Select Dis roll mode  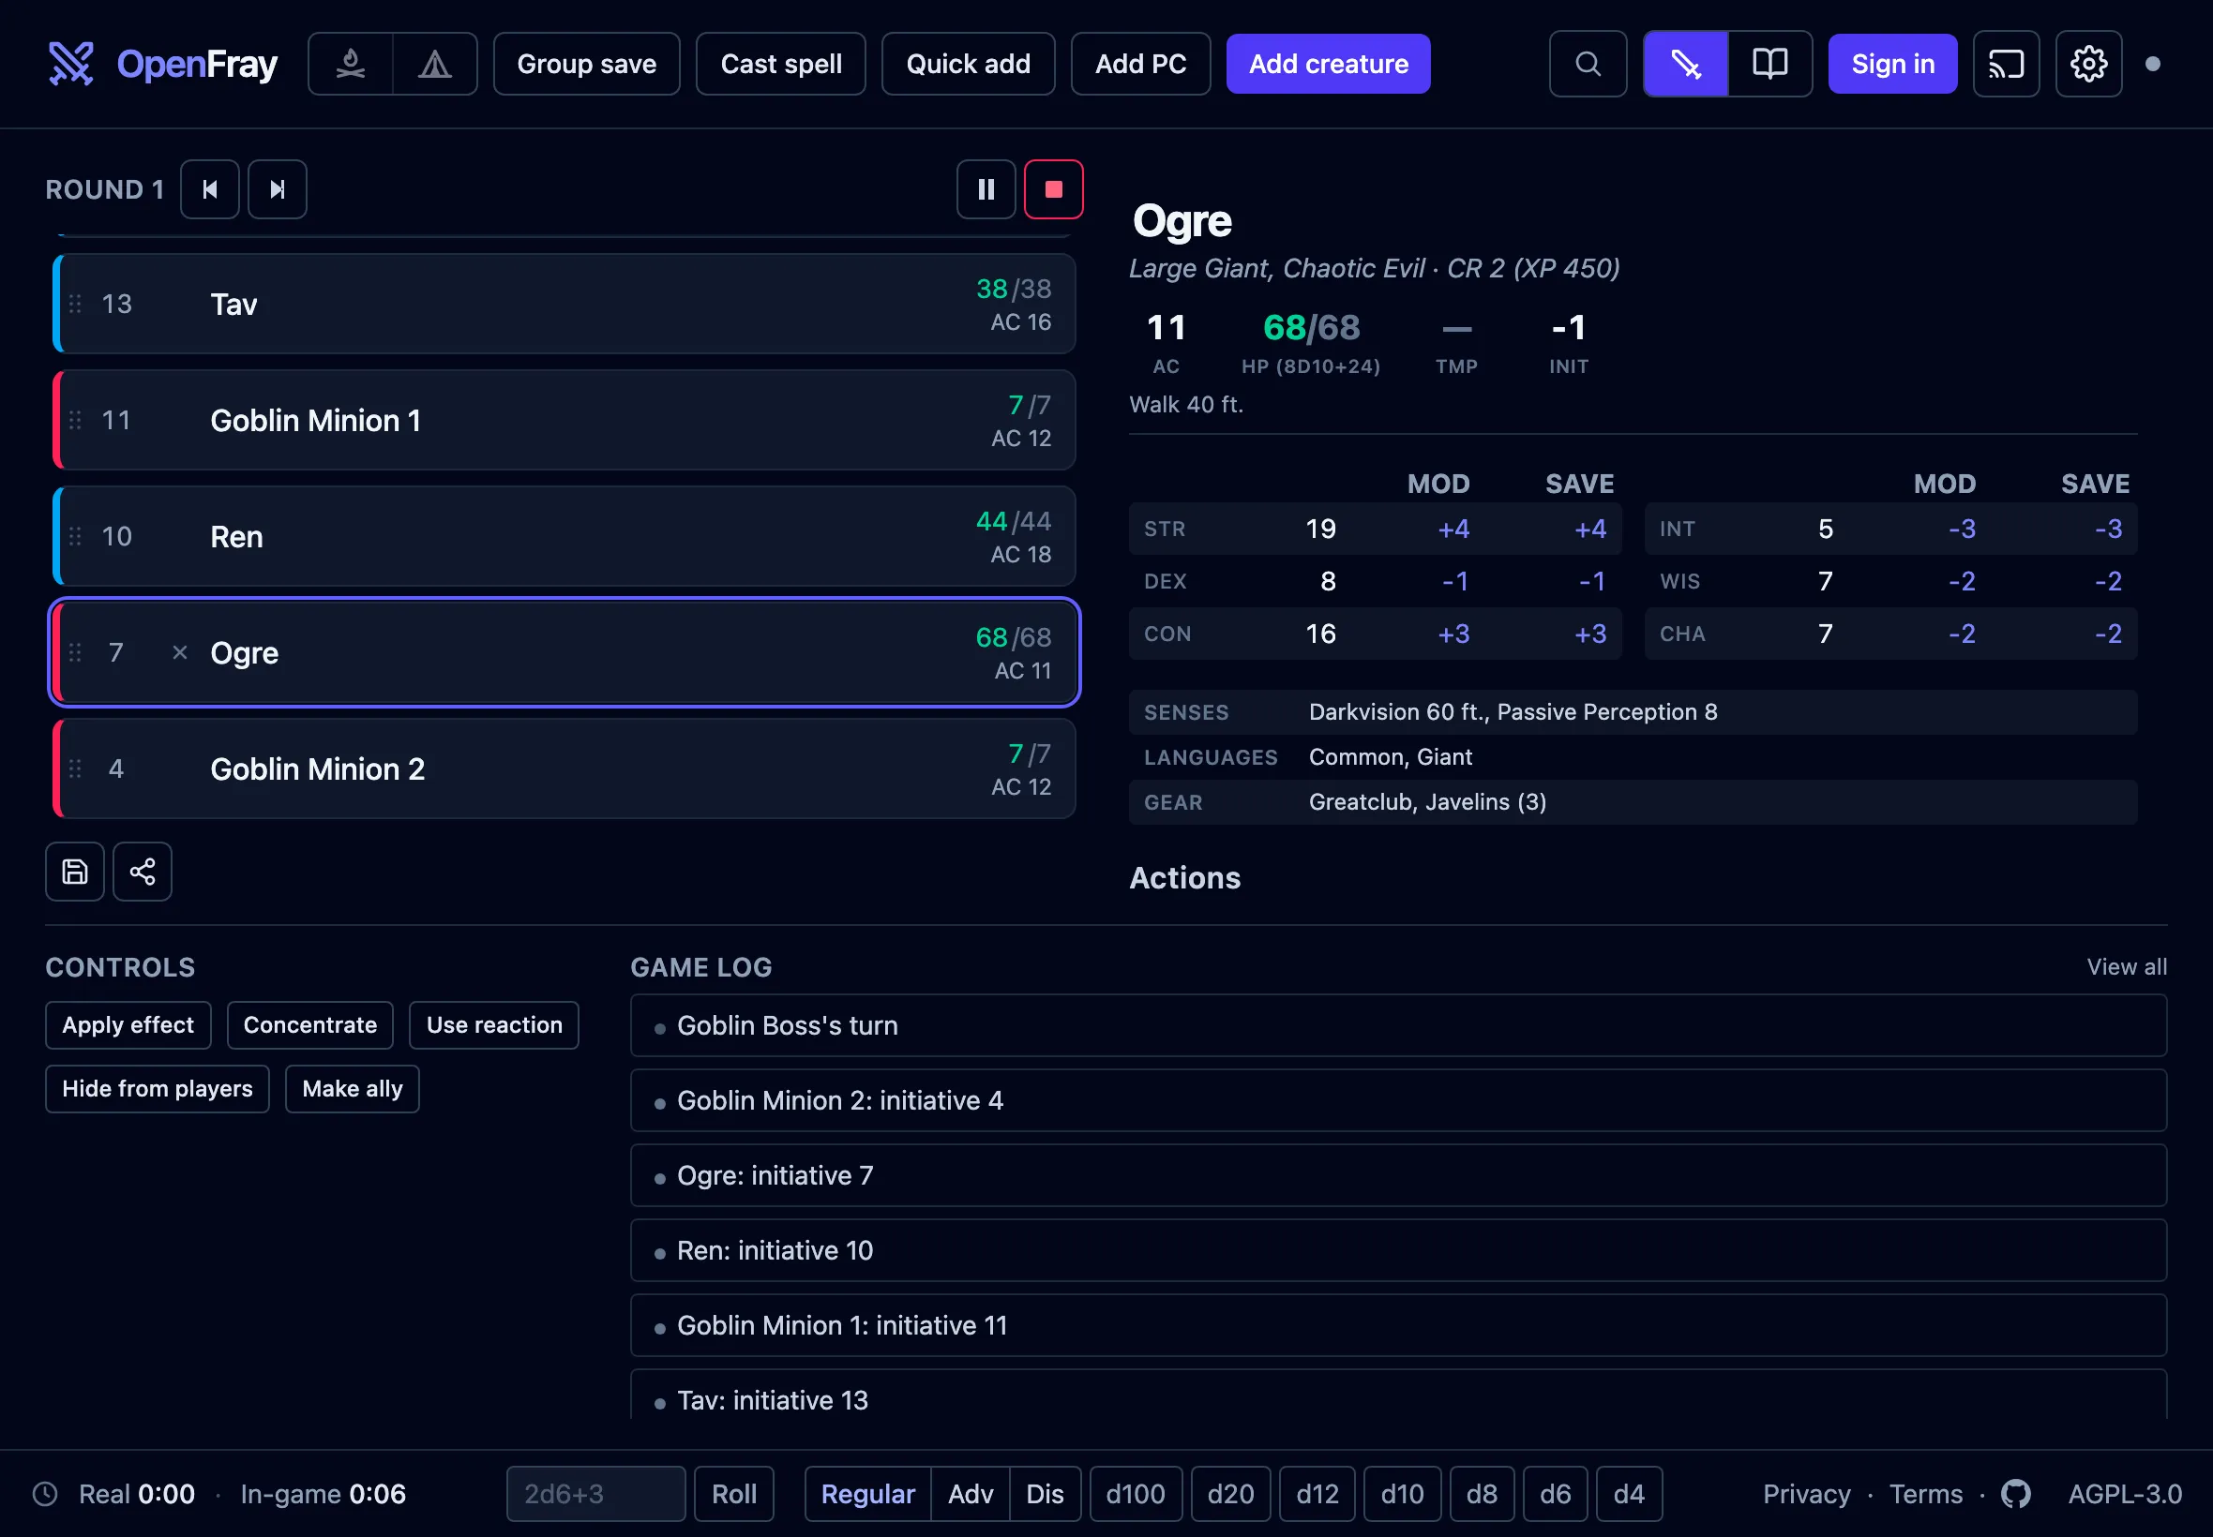pyautogui.click(x=1045, y=1494)
